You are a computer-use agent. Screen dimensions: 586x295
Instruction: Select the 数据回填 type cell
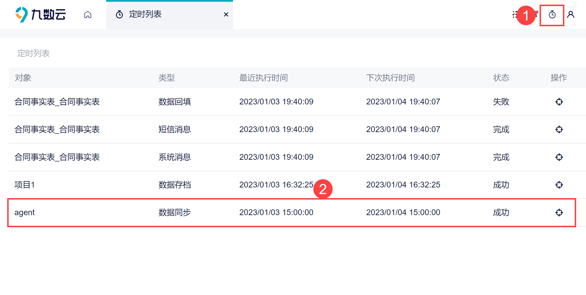pos(175,102)
